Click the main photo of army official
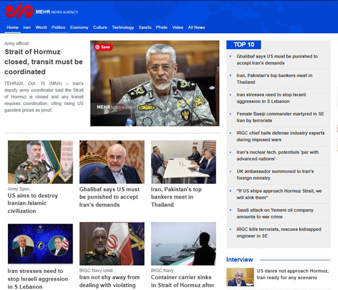The width and height of the screenshot is (338, 290). click(x=155, y=83)
